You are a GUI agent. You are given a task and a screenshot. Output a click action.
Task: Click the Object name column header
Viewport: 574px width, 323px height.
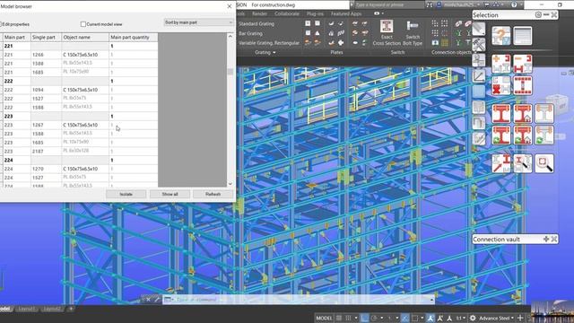(85, 38)
